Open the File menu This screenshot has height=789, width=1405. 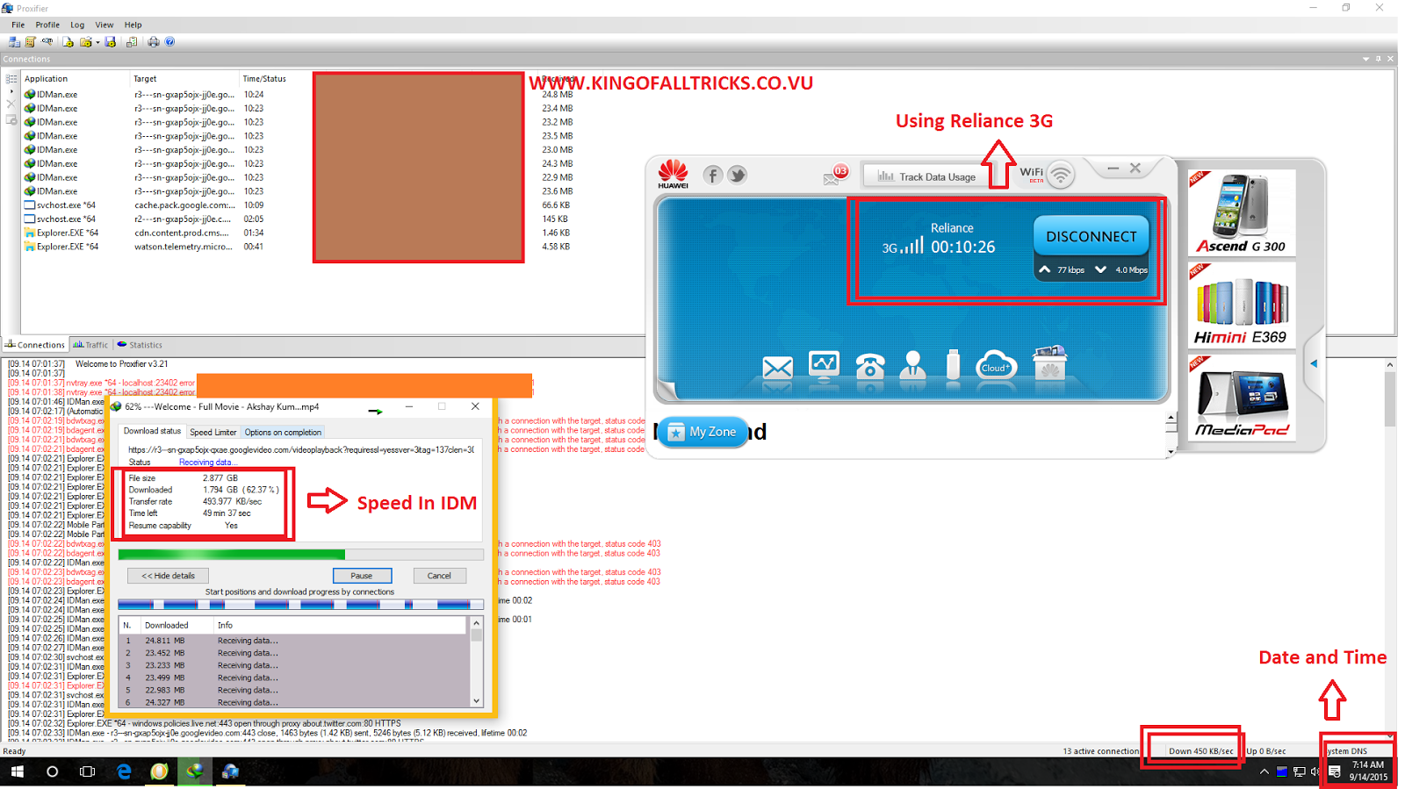click(x=18, y=25)
